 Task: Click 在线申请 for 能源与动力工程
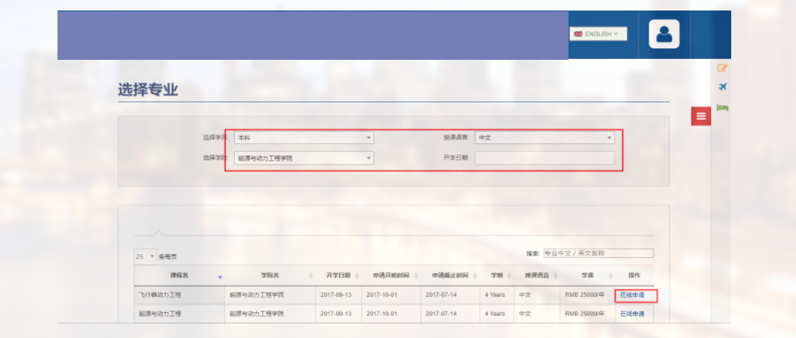pos(632,314)
